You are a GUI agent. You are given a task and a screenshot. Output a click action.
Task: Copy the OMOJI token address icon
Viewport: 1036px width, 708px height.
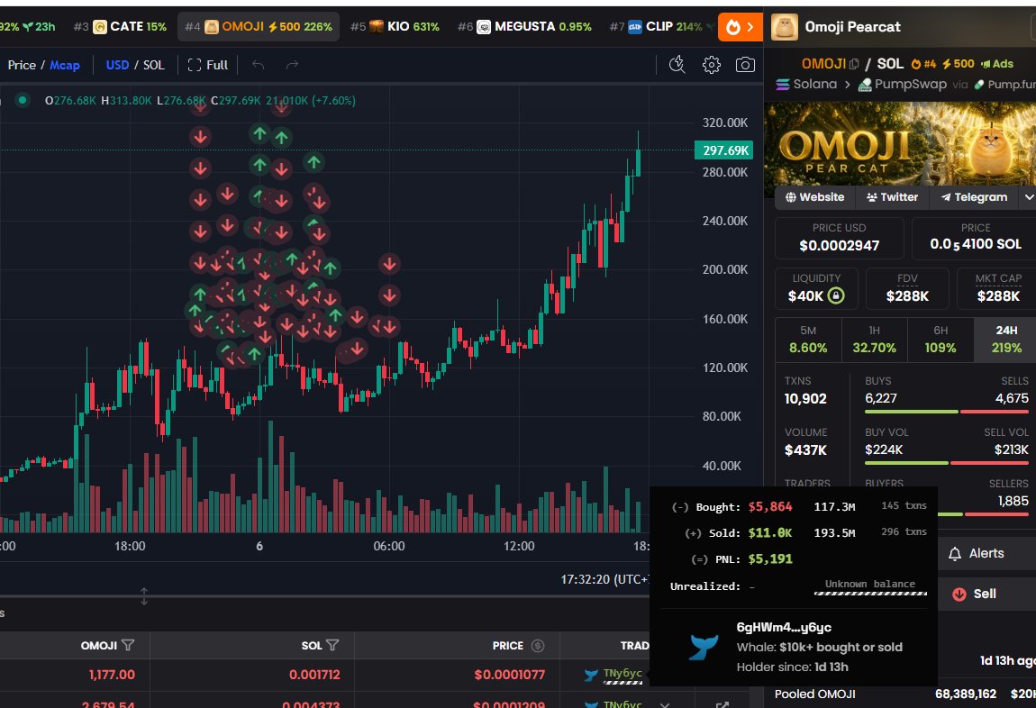click(x=854, y=64)
